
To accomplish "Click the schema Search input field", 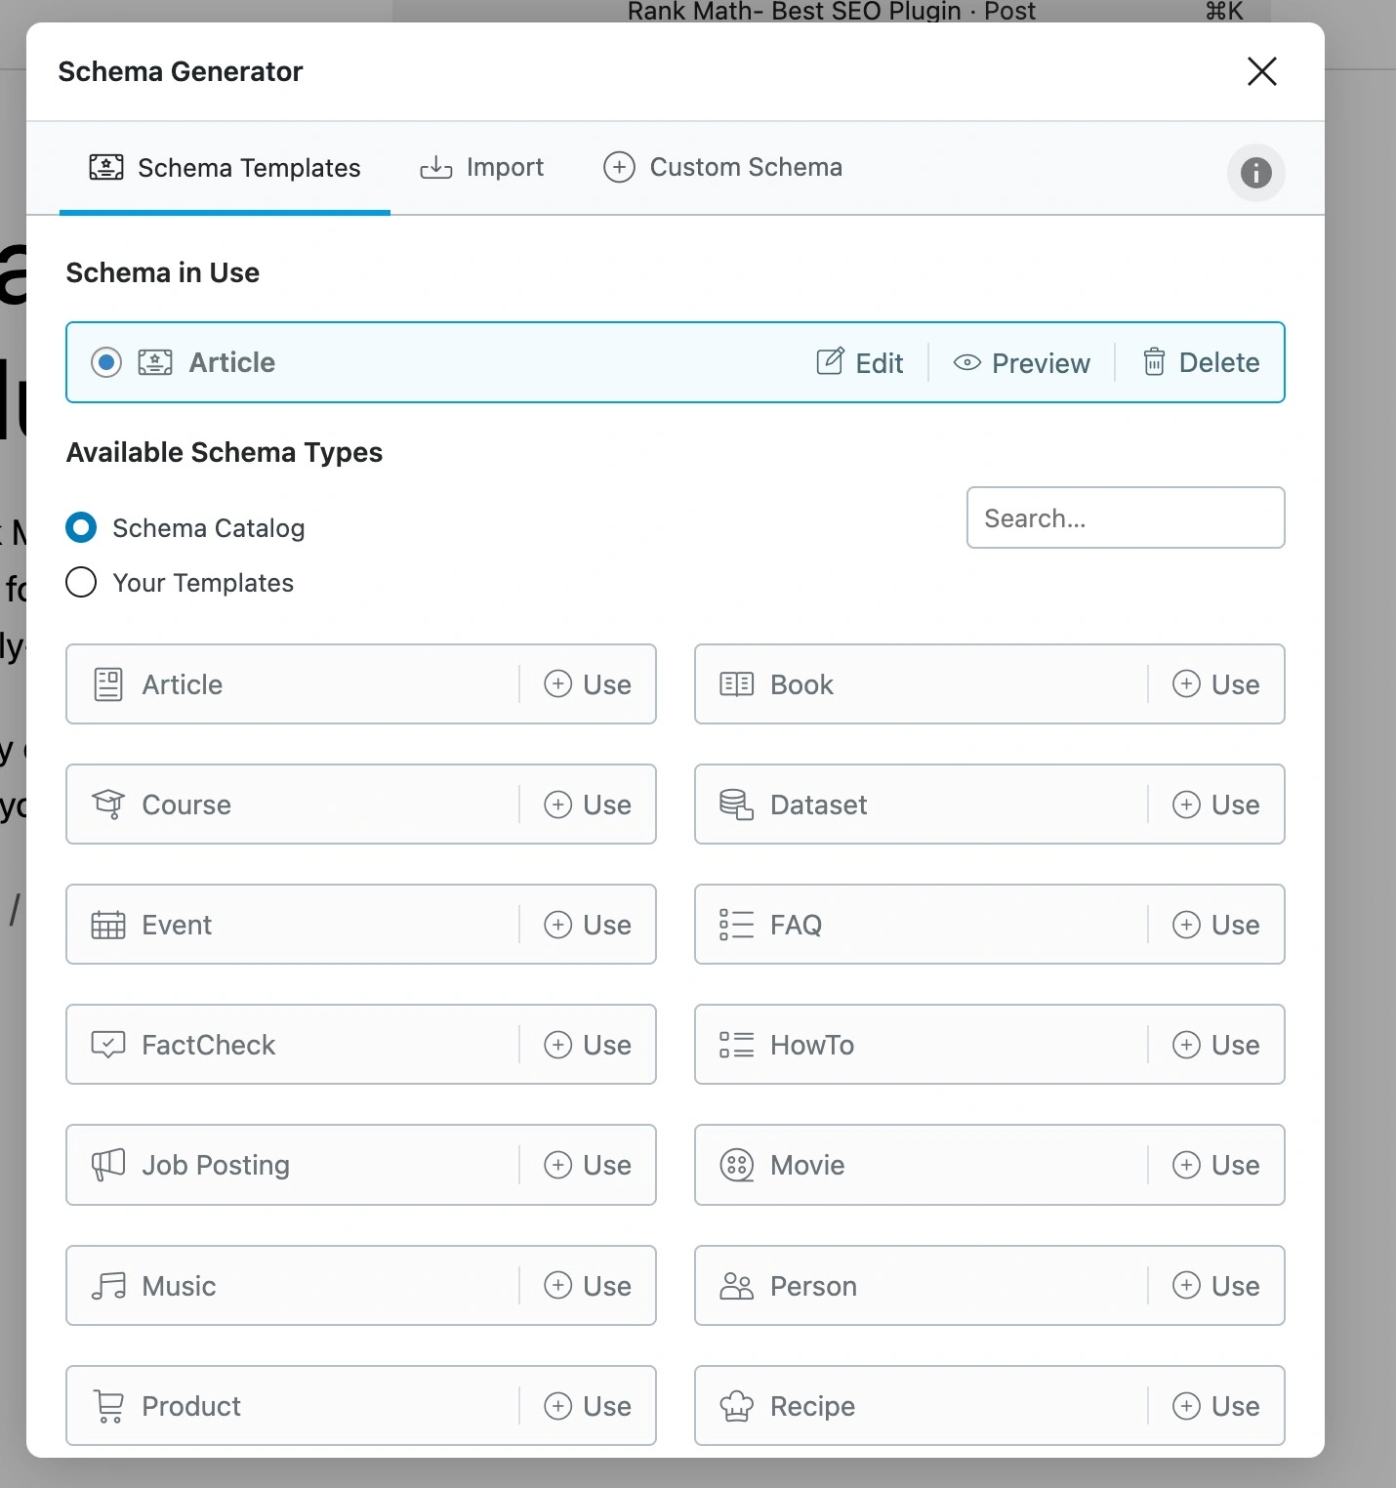I will (x=1125, y=518).
